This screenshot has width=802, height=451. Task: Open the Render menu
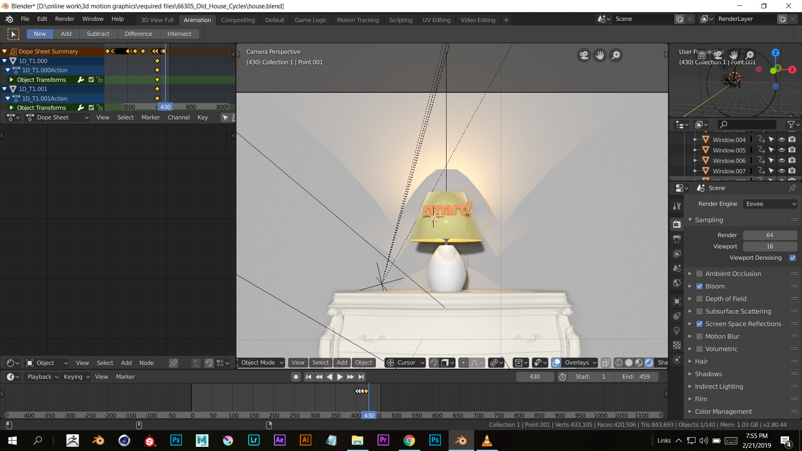pyautogui.click(x=64, y=19)
